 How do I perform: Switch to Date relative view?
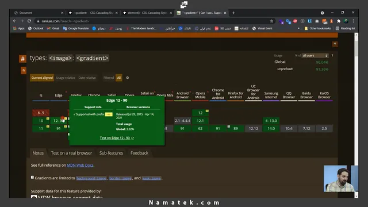[x=87, y=78]
